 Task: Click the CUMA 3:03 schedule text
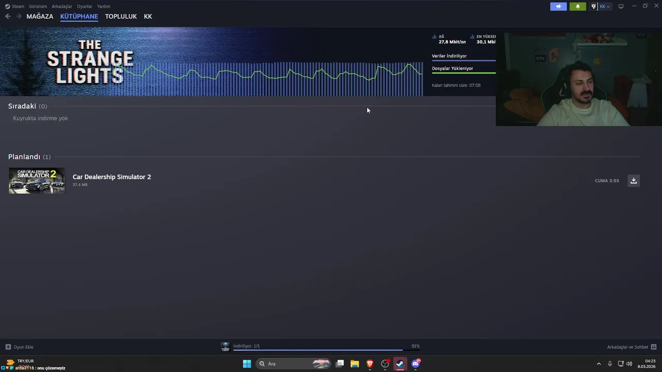[607, 181]
